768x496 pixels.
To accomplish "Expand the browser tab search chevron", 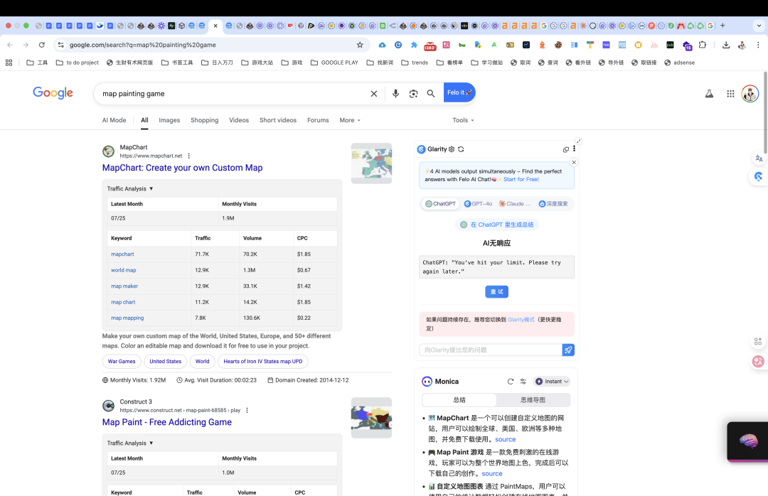I will click(759, 26).
